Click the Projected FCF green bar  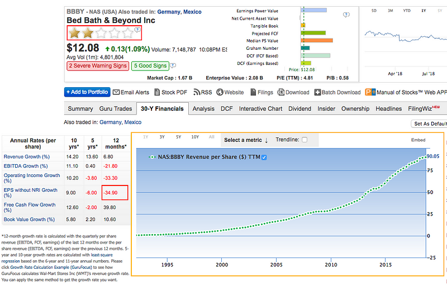pyautogui.click(x=313, y=33)
